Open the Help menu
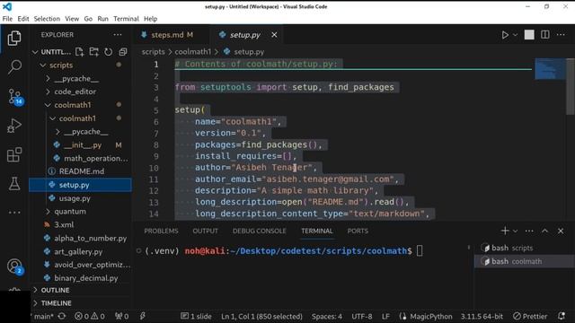575x323 pixels. click(150, 19)
